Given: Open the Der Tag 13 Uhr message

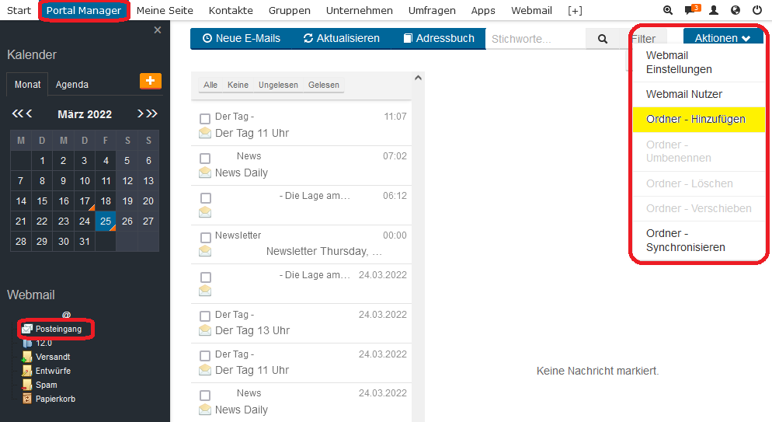Looking at the screenshot, I should pos(301,323).
